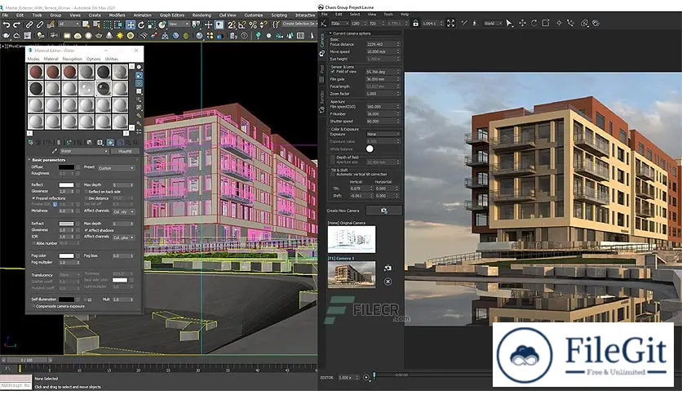682x395 pixels.
Task: Toggle the Affect shadows checkbox
Action: point(86,230)
